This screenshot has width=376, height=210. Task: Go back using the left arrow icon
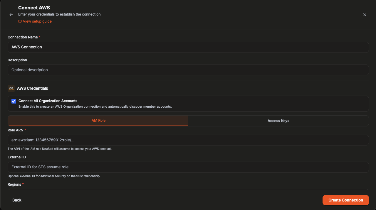[11, 15]
